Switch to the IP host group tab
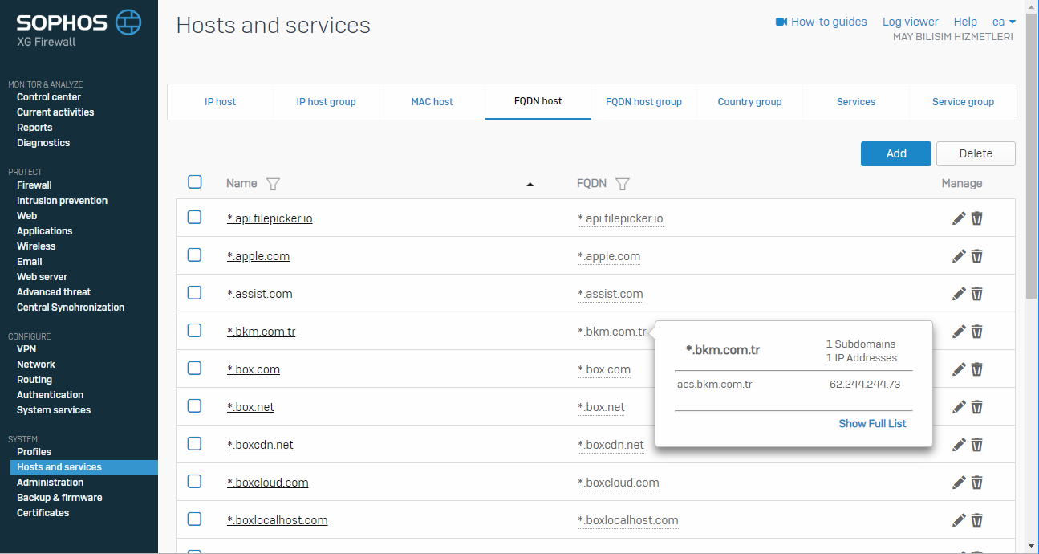This screenshot has height=554, width=1039. [326, 102]
